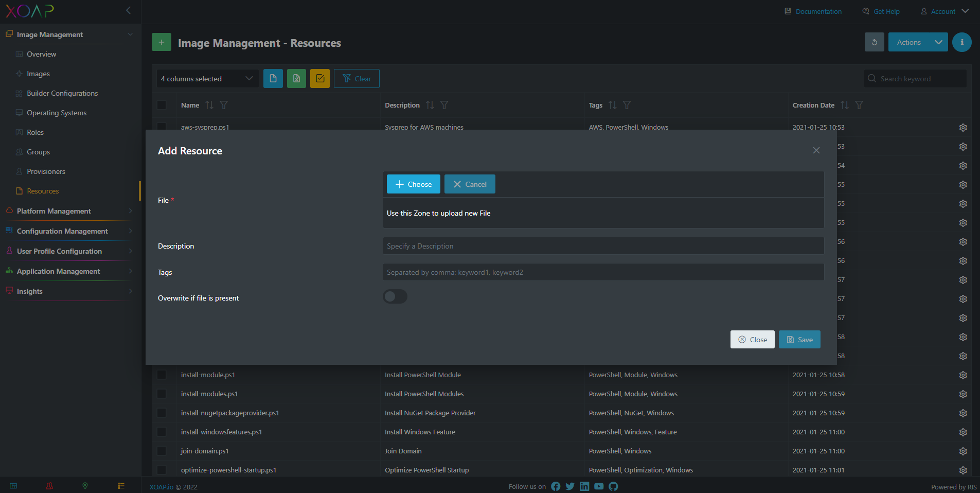Expand the Platform Management section
Screen dimensions: 980x493
click(68, 211)
